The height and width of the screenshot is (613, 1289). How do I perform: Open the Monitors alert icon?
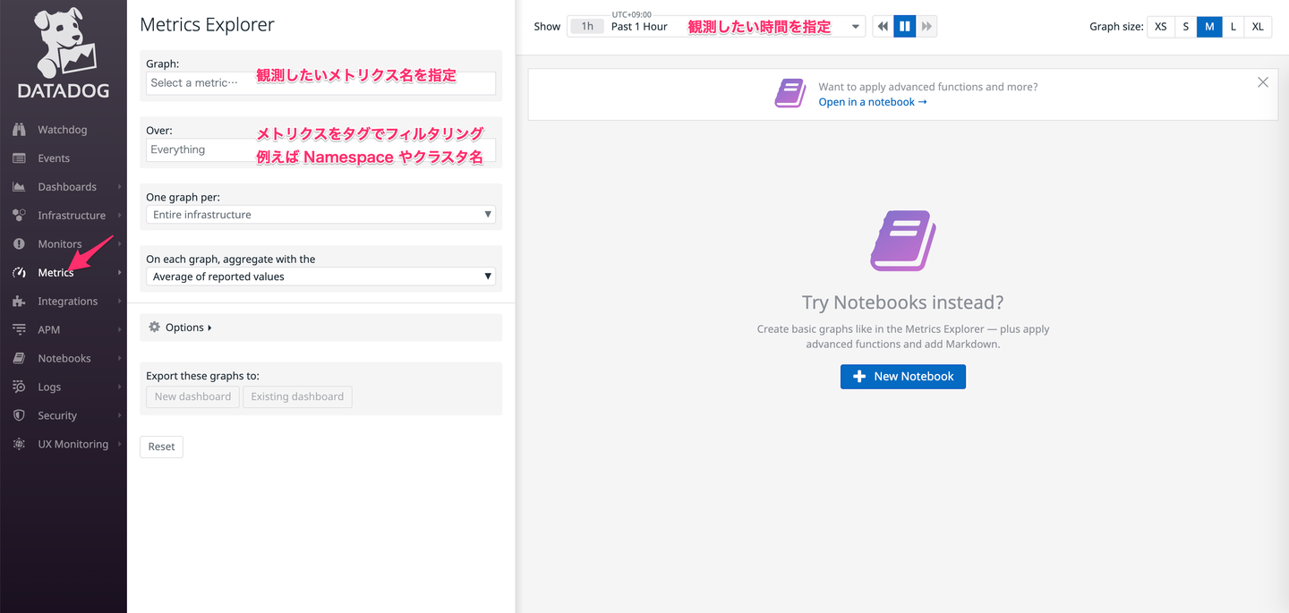pos(19,244)
